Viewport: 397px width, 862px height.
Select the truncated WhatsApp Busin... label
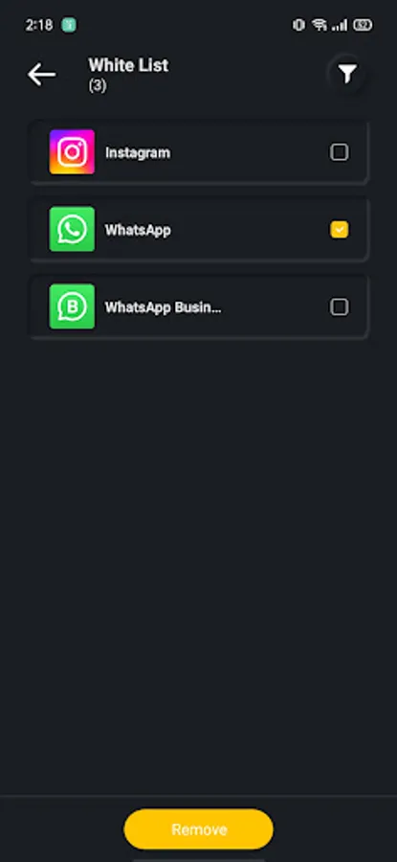pyautogui.click(x=163, y=307)
